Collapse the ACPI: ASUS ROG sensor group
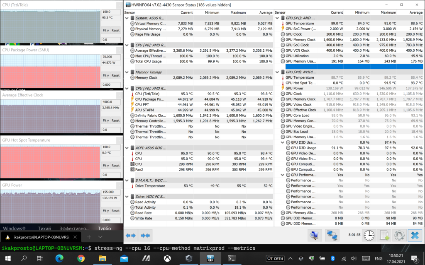Screen dimensions: 425x265 [x=127, y=148]
